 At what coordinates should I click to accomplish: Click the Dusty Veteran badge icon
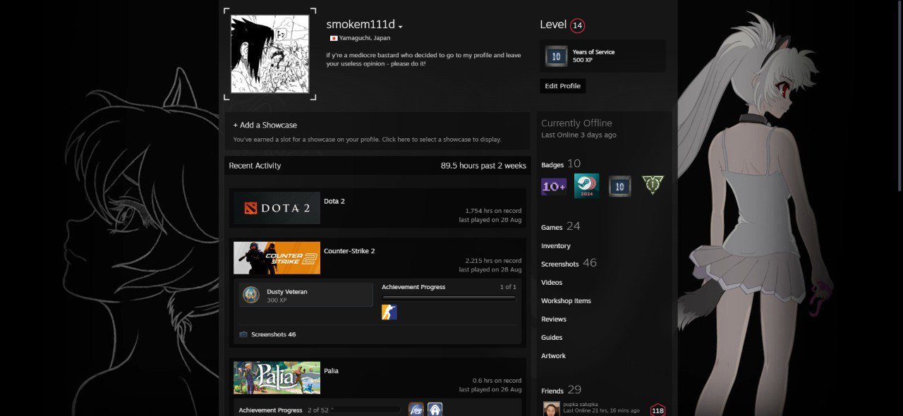click(x=251, y=295)
